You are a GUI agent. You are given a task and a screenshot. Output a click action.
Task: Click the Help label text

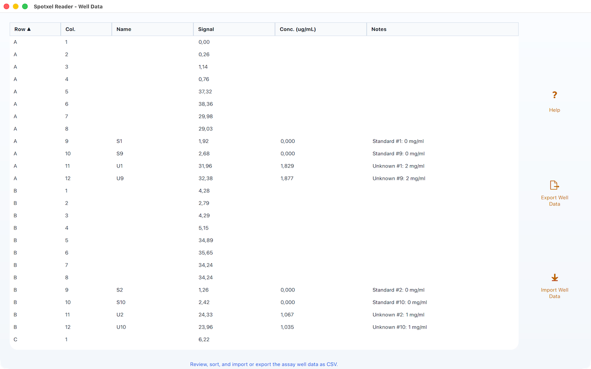click(x=554, y=110)
